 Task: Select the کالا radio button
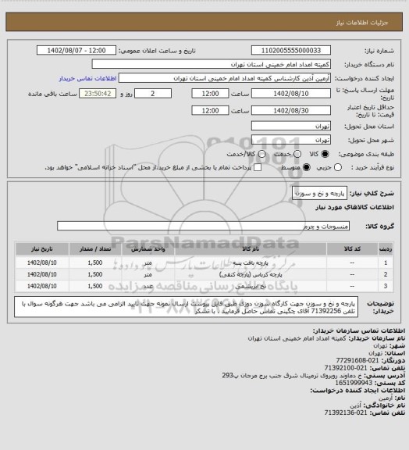(325, 154)
